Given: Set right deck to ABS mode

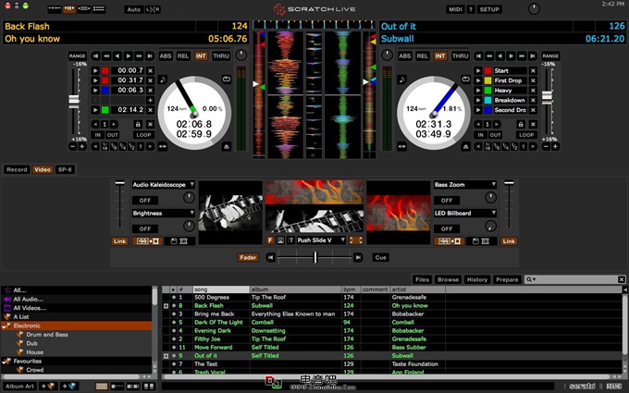Looking at the screenshot, I should 405,56.
